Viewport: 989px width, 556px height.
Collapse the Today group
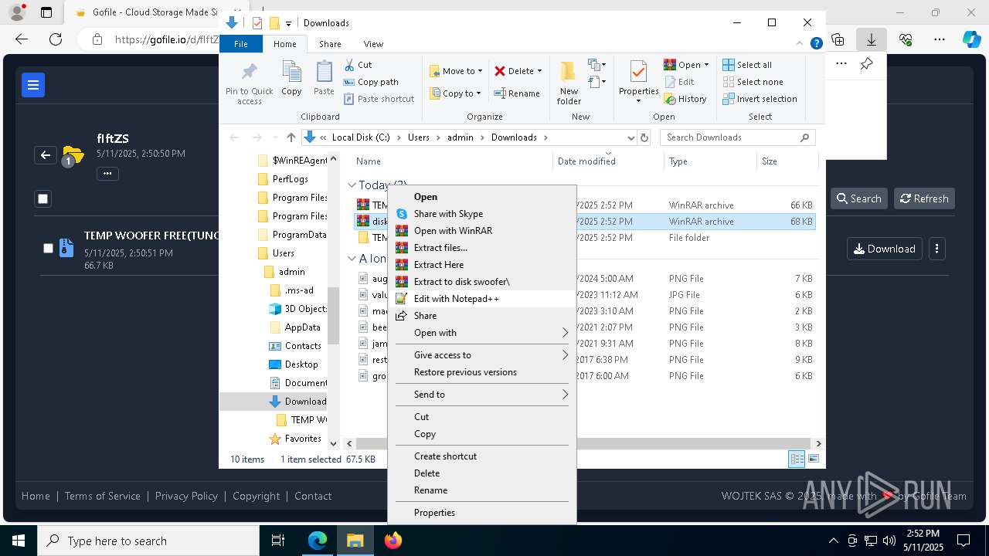(352, 185)
